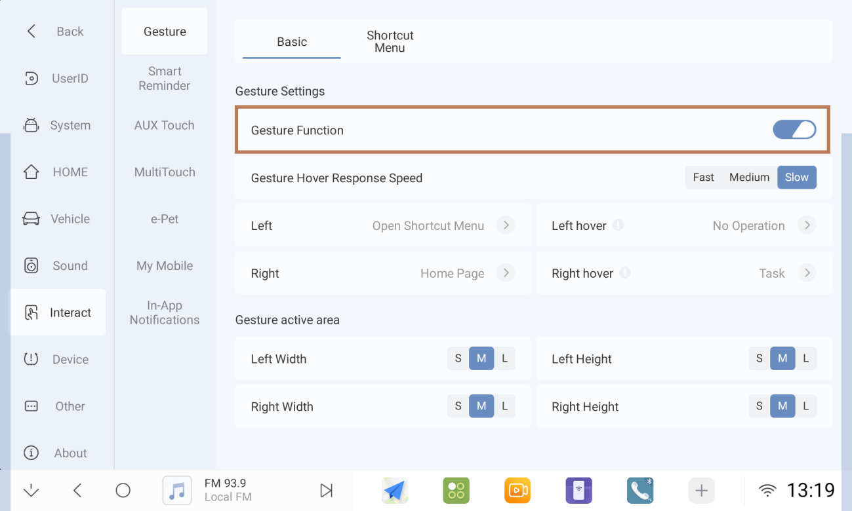Open the My Mobile submenu
Screen dimensions: 852x511
point(165,266)
